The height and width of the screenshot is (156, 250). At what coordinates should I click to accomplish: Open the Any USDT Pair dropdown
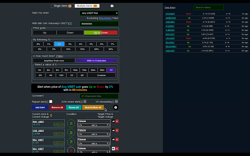(x=99, y=13)
